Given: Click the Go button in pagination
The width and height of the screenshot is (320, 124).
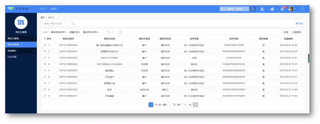Looking at the screenshot, I should point(195,105).
